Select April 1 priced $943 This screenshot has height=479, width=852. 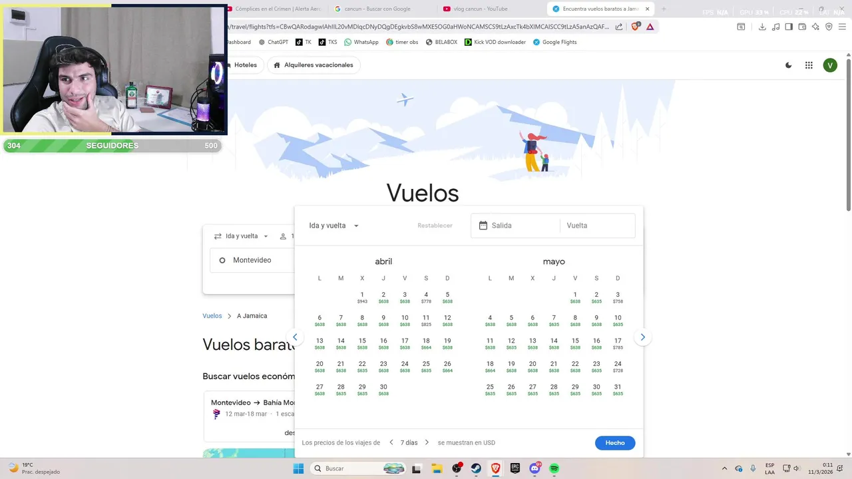tap(362, 297)
